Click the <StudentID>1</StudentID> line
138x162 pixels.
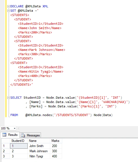point(41,24)
